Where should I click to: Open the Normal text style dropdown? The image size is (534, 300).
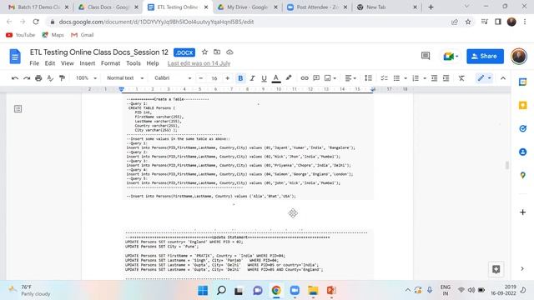pyautogui.click(x=125, y=78)
